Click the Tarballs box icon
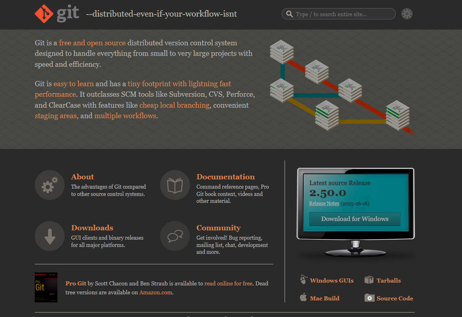The image size is (462, 317). coord(369,280)
